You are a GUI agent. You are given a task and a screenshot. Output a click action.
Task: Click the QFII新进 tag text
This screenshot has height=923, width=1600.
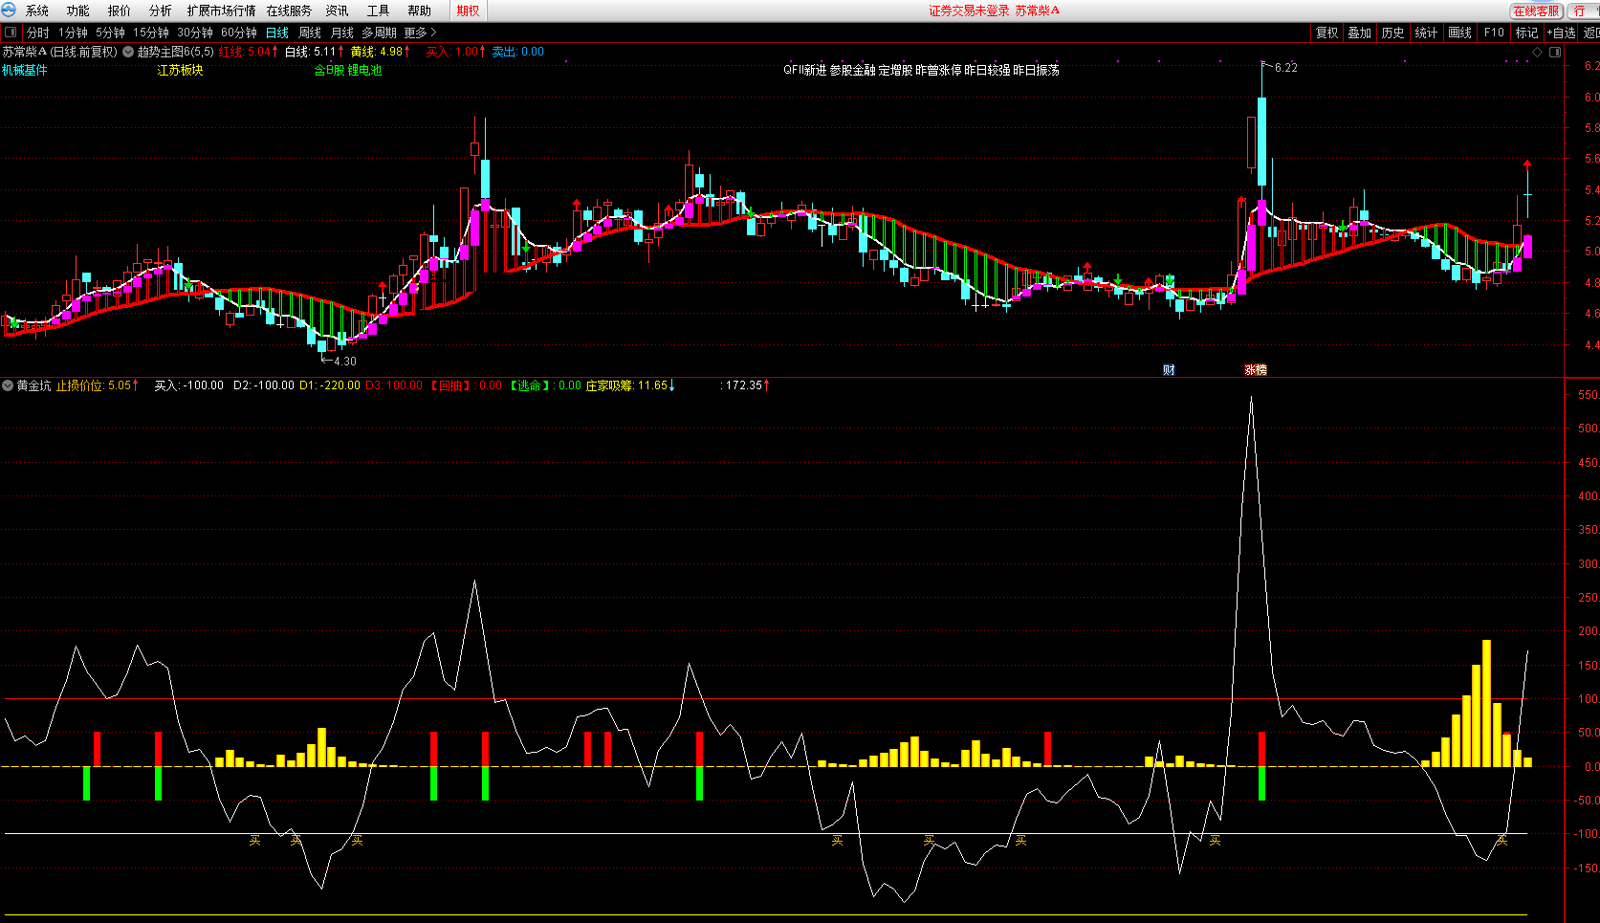804,70
